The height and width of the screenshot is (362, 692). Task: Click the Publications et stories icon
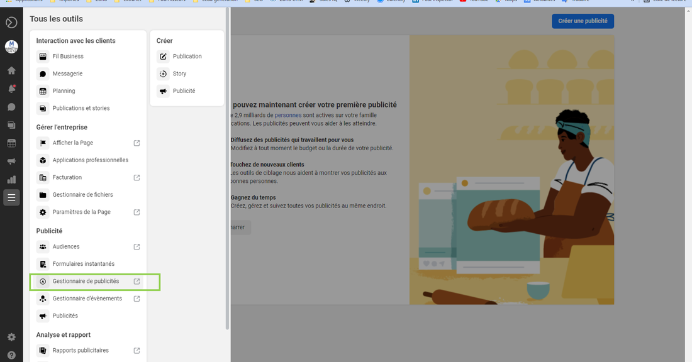click(x=43, y=108)
